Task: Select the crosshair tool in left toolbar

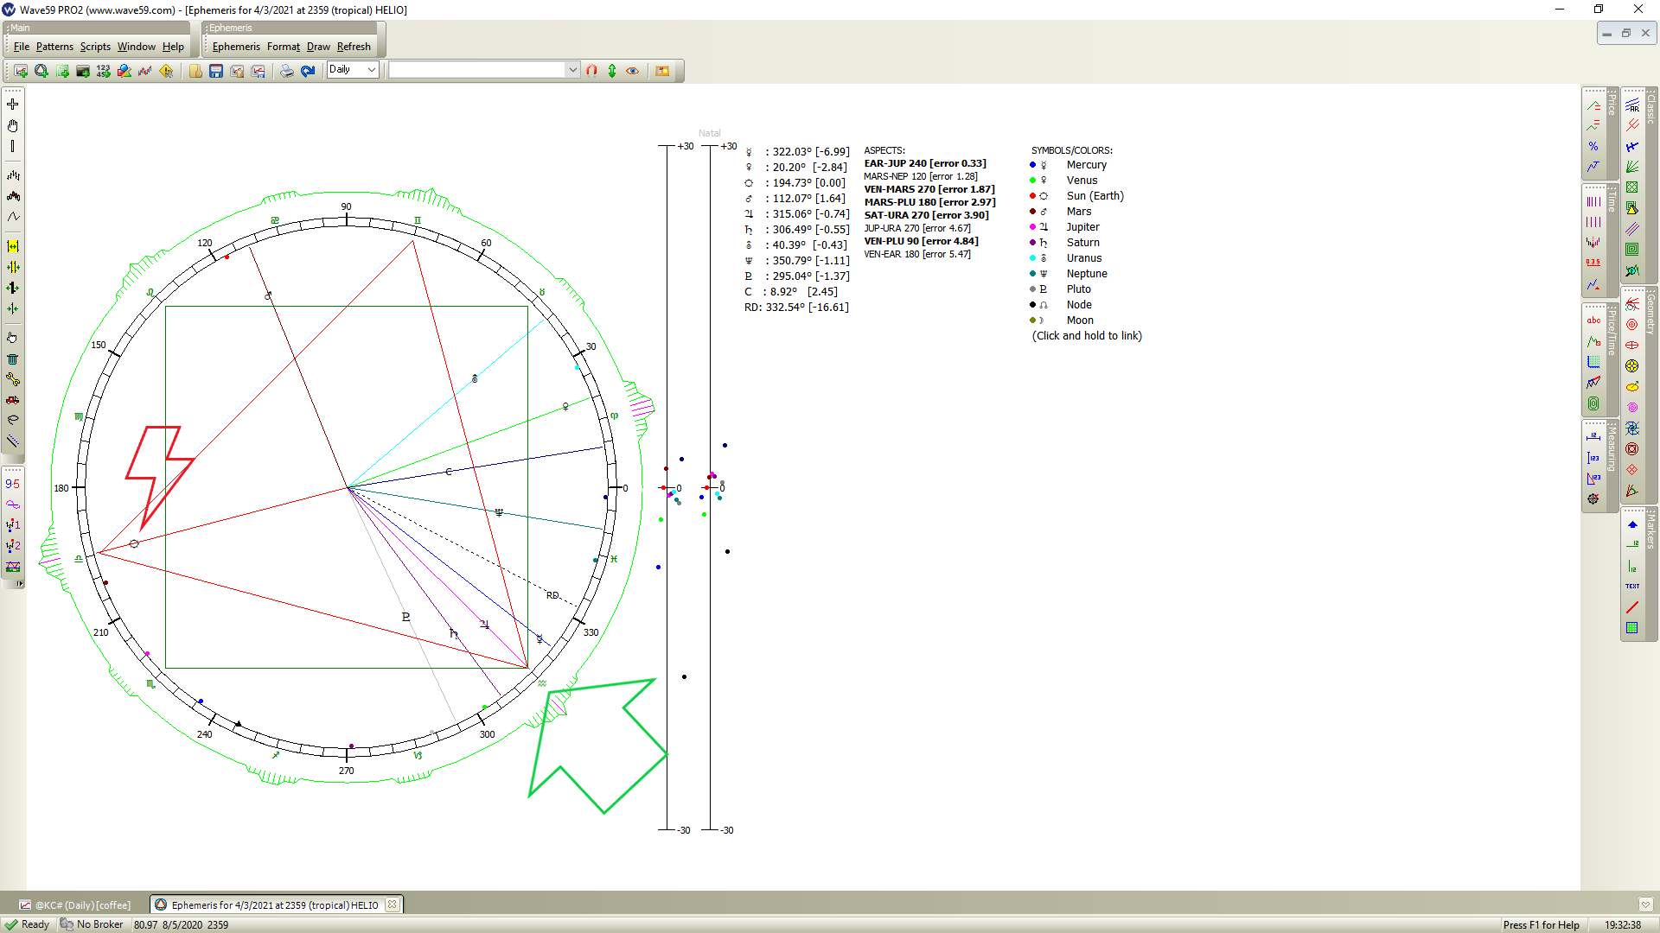Action: [13, 105]
